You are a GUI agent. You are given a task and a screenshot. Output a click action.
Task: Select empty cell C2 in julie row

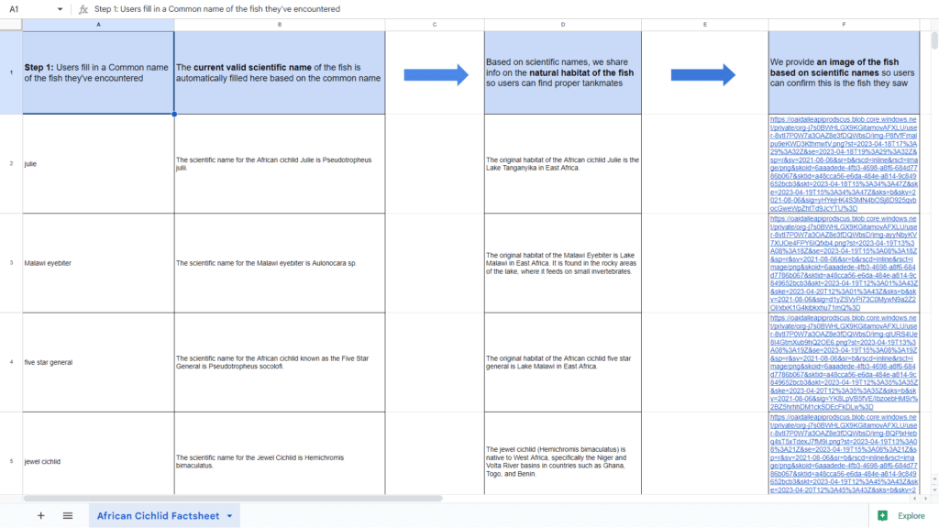pos(435,163)
